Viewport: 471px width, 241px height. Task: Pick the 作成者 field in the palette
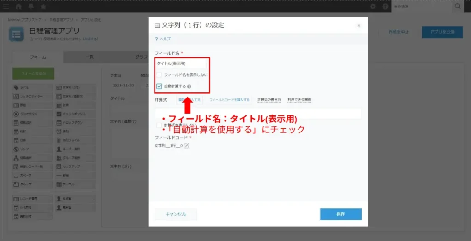(75, 199)
